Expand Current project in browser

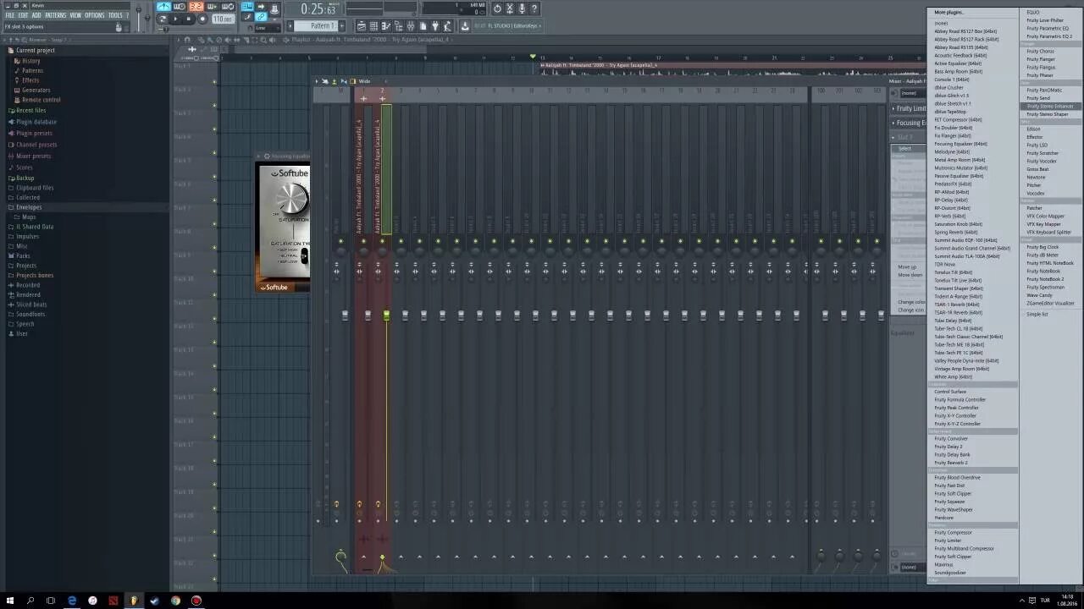35,50
